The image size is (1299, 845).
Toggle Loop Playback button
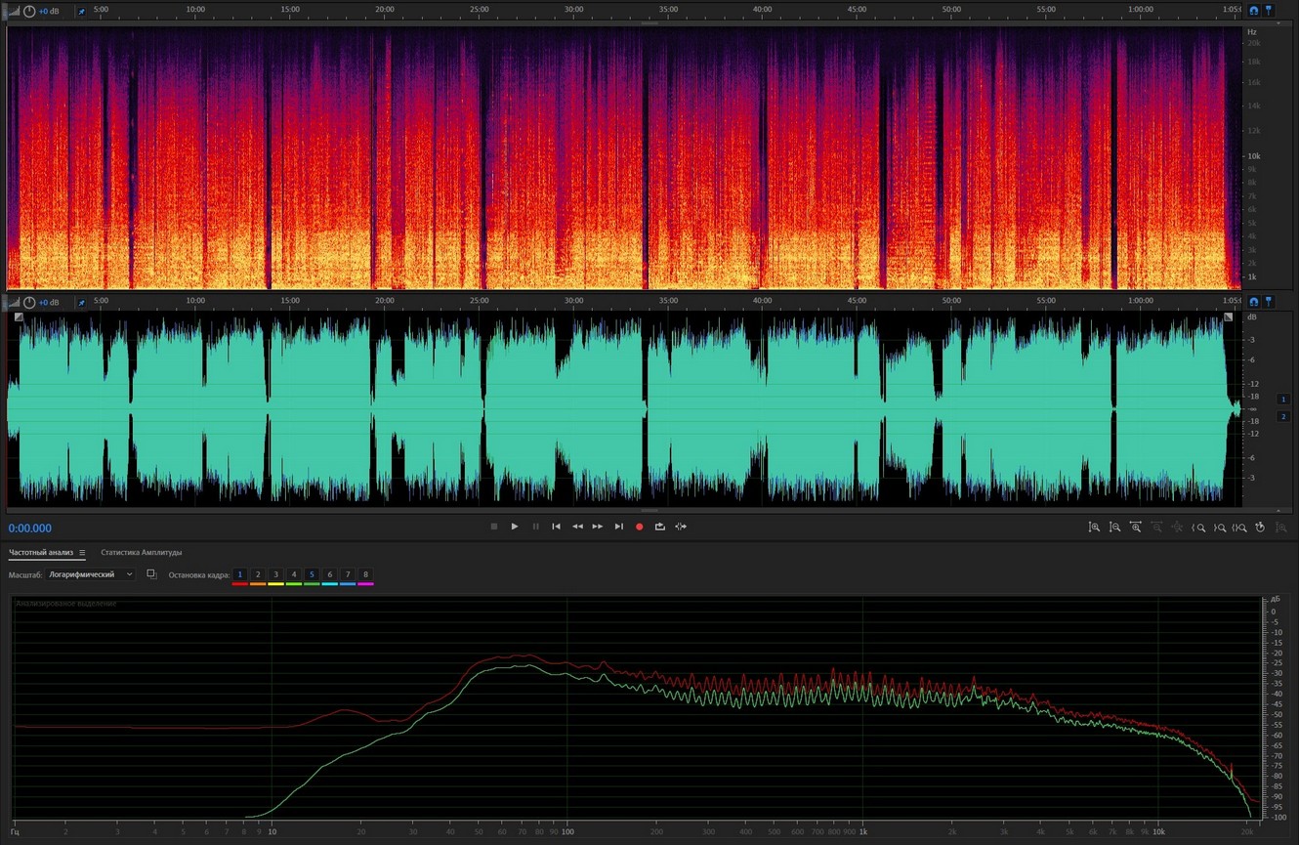(660, 527)
